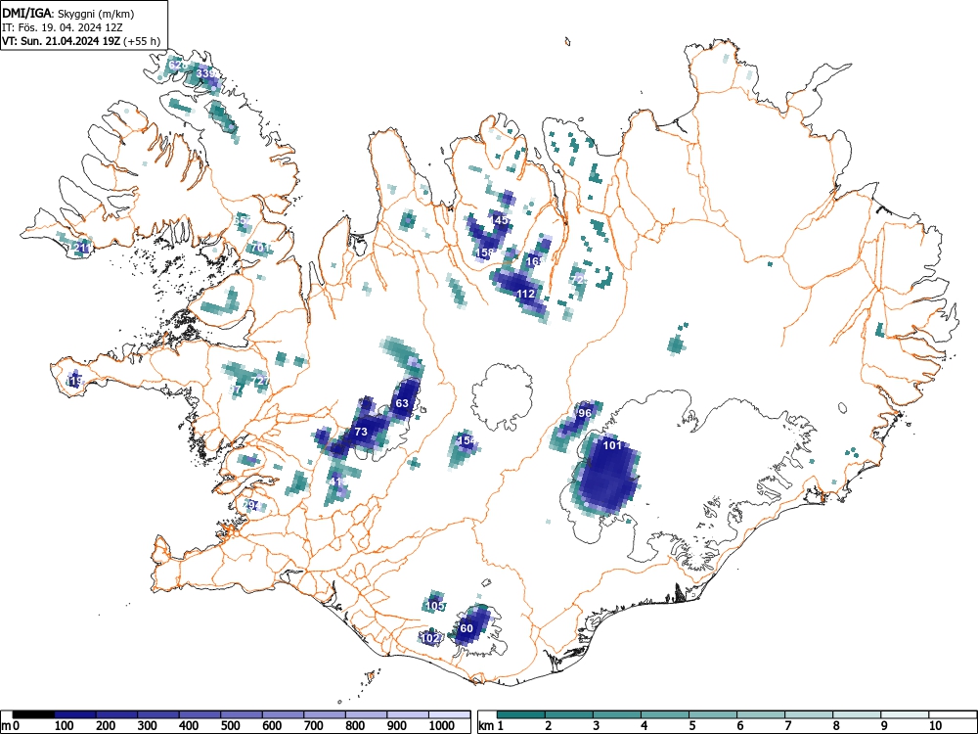978x734 pixels.
Task: Click the "112" visibility value in the north
Action: (x=526, y=294)
